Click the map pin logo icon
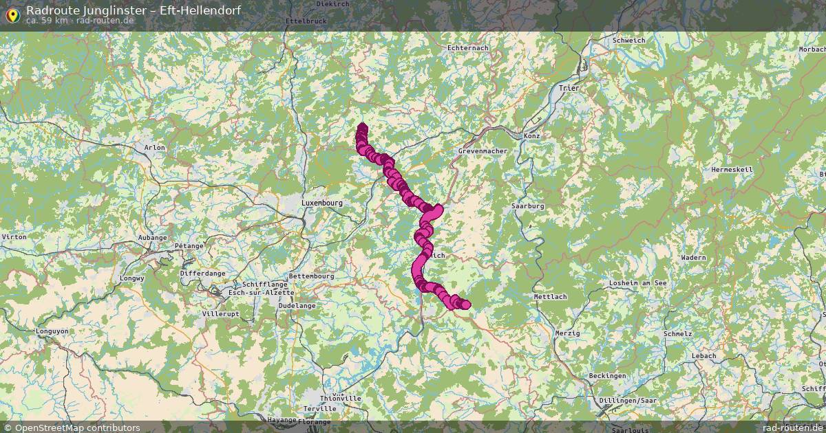 pos(12,14)
